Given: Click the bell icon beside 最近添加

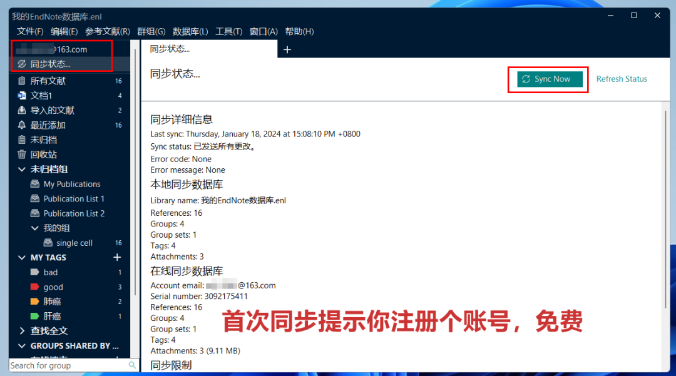Looking at the screenshot, I should [x=21, y=125].
